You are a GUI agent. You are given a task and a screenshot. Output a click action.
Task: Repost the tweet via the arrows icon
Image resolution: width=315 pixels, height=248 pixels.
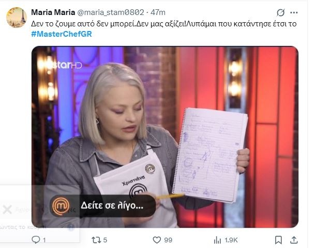click(96, 240)
